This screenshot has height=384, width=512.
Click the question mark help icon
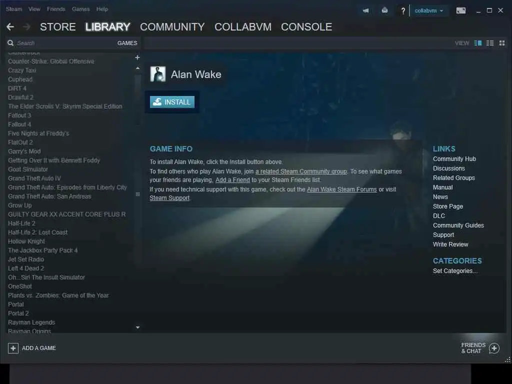[403, 11]
